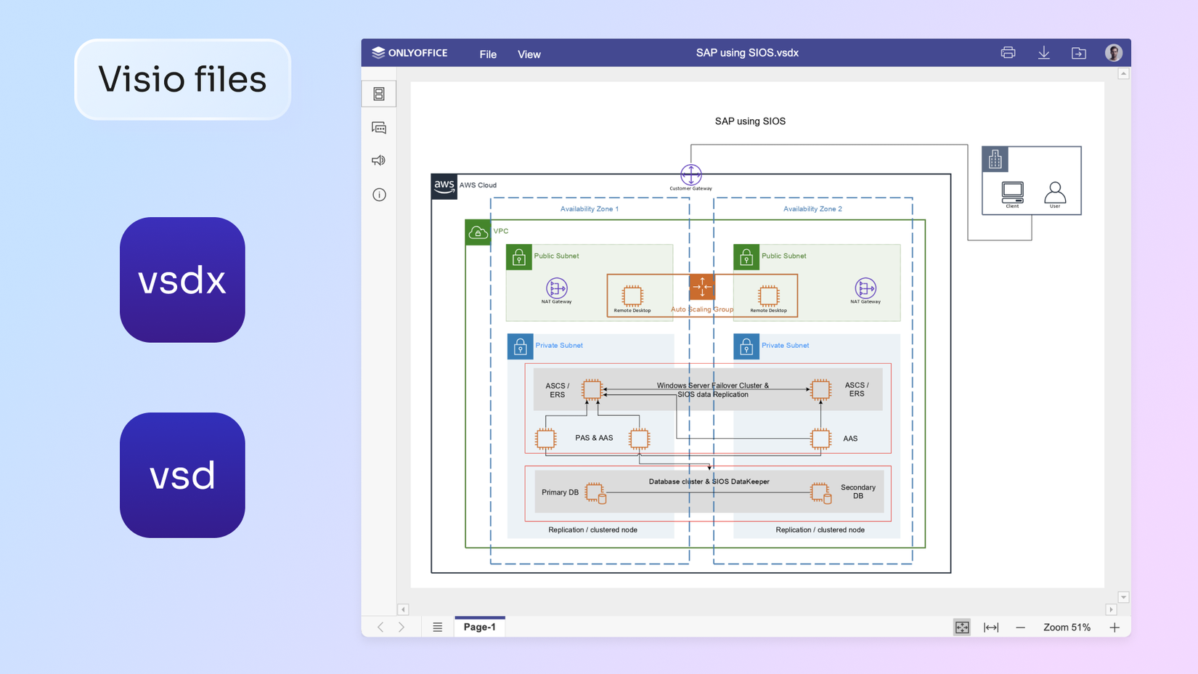Screen dimensions: 1198x674
Task: Click the previous page arrow
Action: [x=380, y=627]
